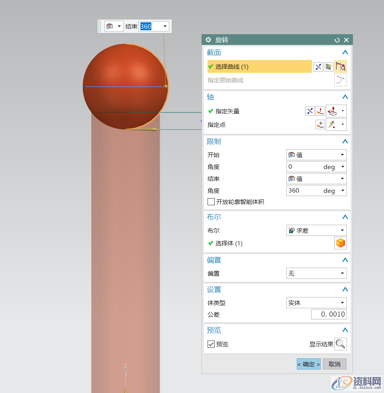The height and width of the screenshot is (393, 384).
Task: Open the point dialog icon for 指定点
Action: [x=320, y=125]
